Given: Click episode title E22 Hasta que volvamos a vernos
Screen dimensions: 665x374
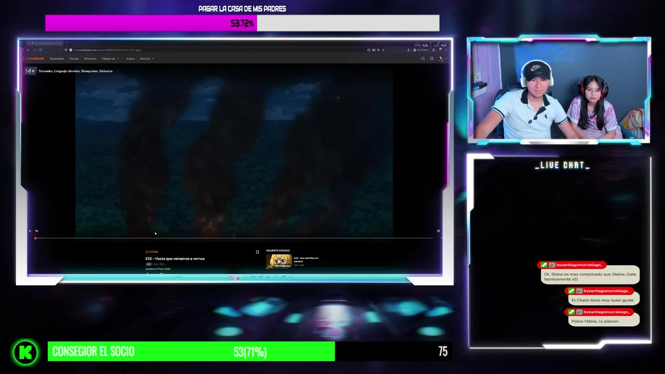Looking at the screenshot, I should [175, 258].
